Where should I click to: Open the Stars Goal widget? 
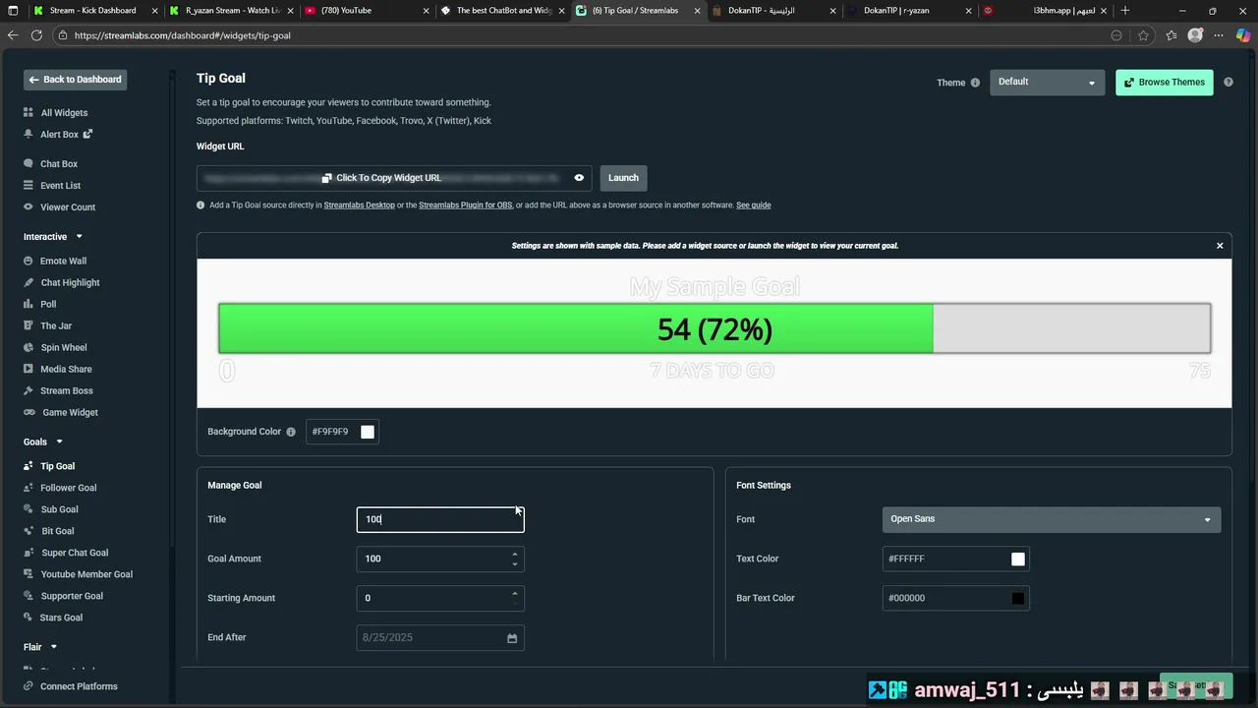(x=61, y=618)
